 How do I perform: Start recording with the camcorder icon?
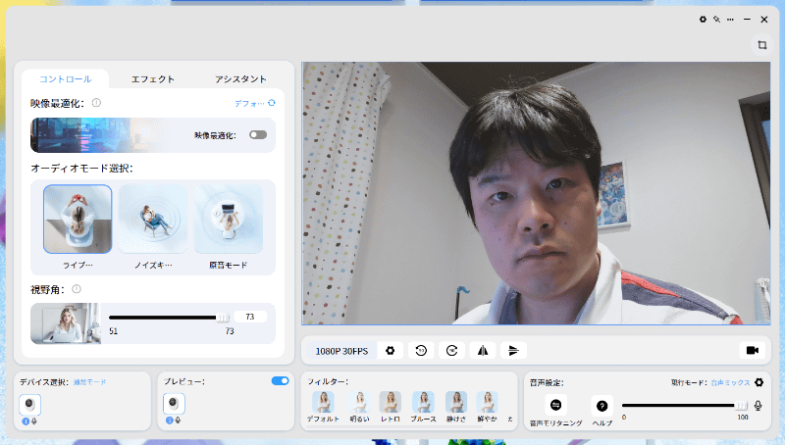[x=753, y=351]
